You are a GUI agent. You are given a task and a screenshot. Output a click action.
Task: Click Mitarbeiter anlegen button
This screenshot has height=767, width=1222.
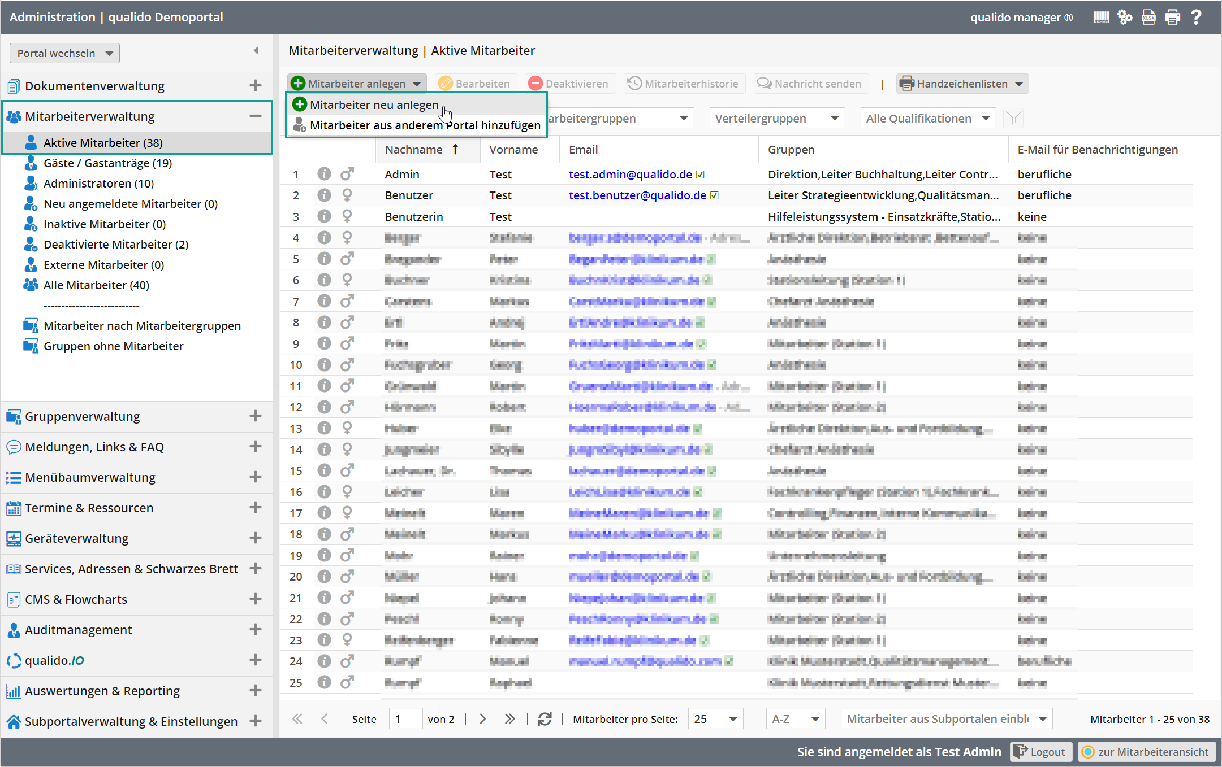click(356, 84)
